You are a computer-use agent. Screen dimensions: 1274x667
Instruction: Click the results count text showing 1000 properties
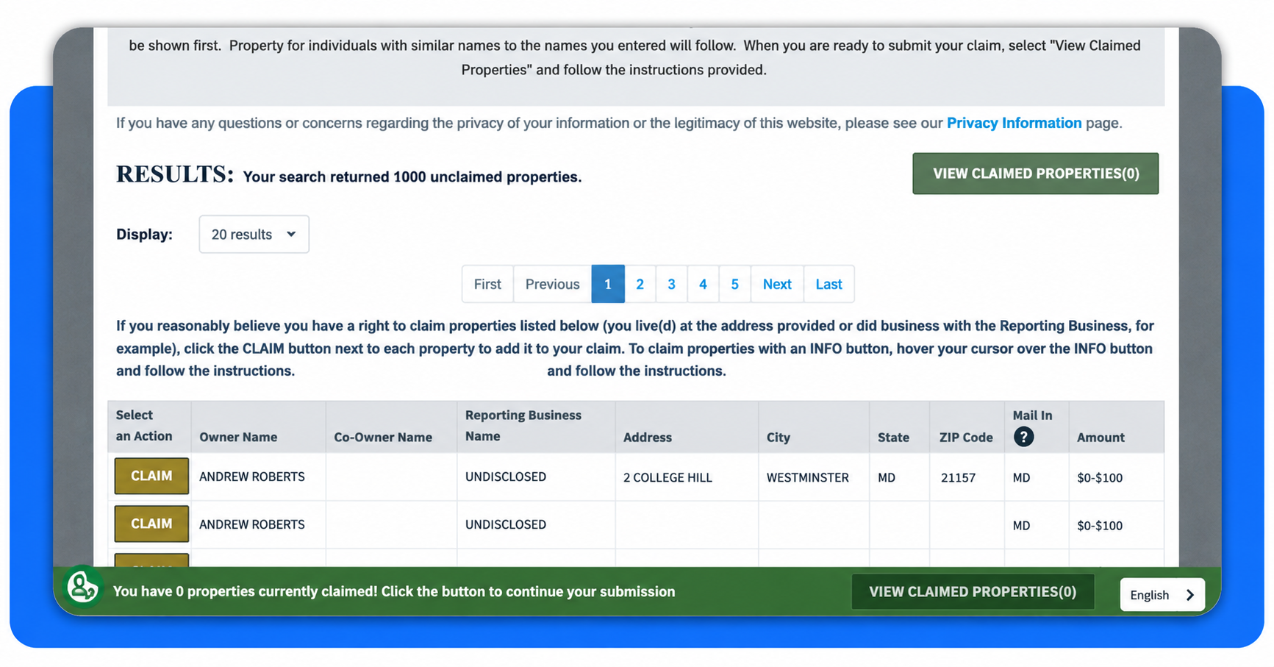[412, 177]
